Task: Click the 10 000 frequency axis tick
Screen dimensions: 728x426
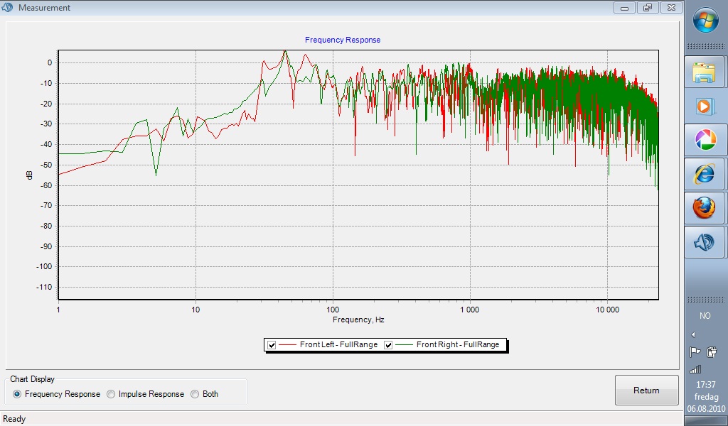Action: click(607, 310)
